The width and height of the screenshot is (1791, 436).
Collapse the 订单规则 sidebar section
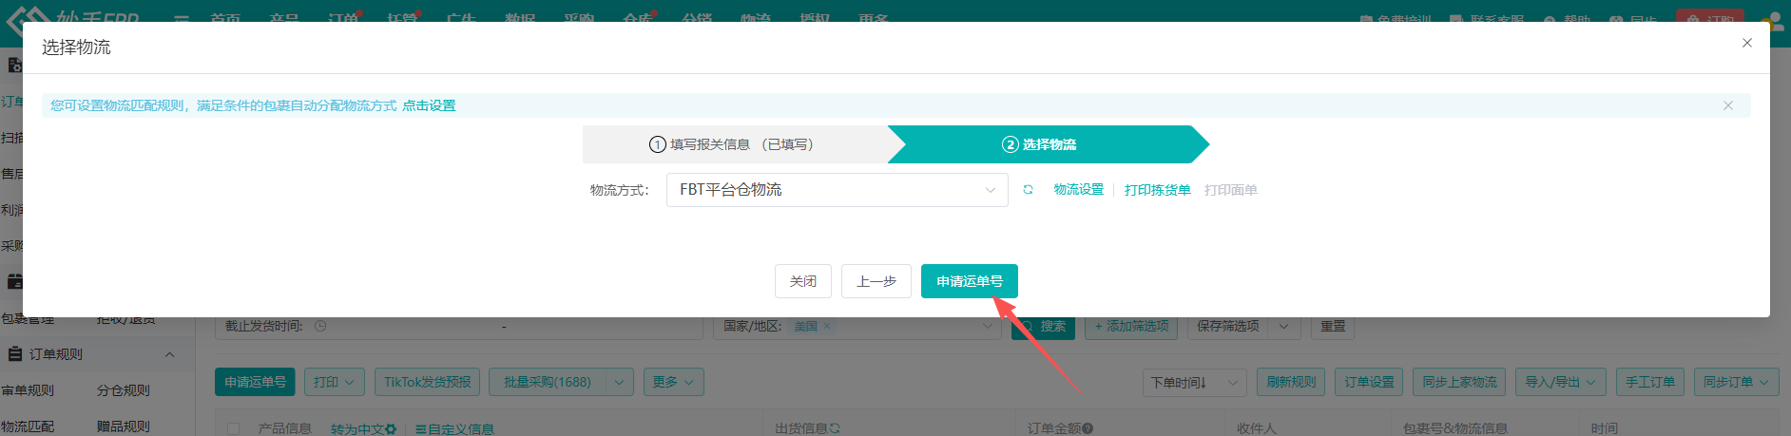pyautogui.click(x=169, y=354)
